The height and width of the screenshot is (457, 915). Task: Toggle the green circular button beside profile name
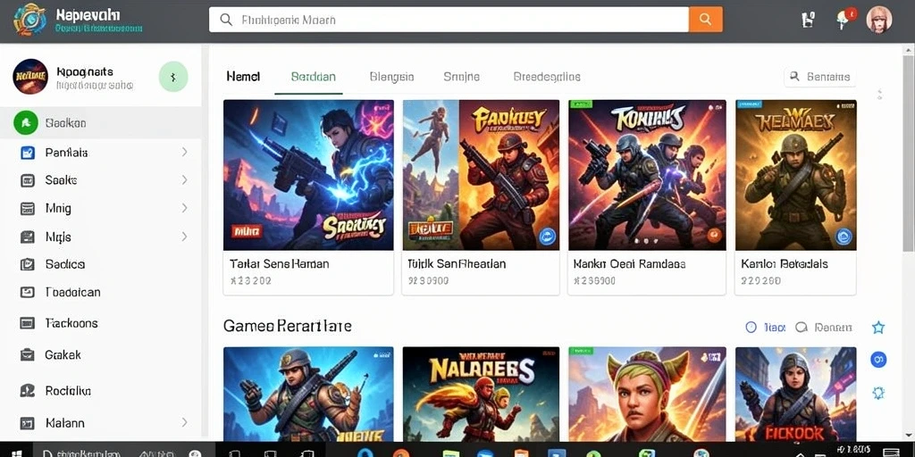(x=173, y=77)
